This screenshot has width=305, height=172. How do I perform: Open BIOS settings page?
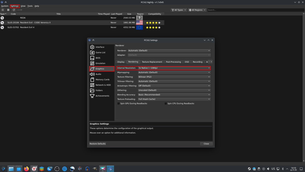(x=102, y=58)
